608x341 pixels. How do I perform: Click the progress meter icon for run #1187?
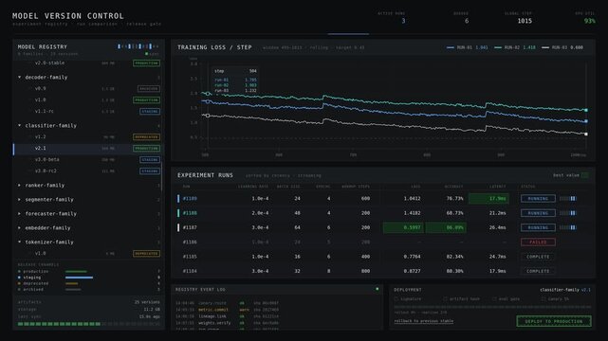(568, 227)
